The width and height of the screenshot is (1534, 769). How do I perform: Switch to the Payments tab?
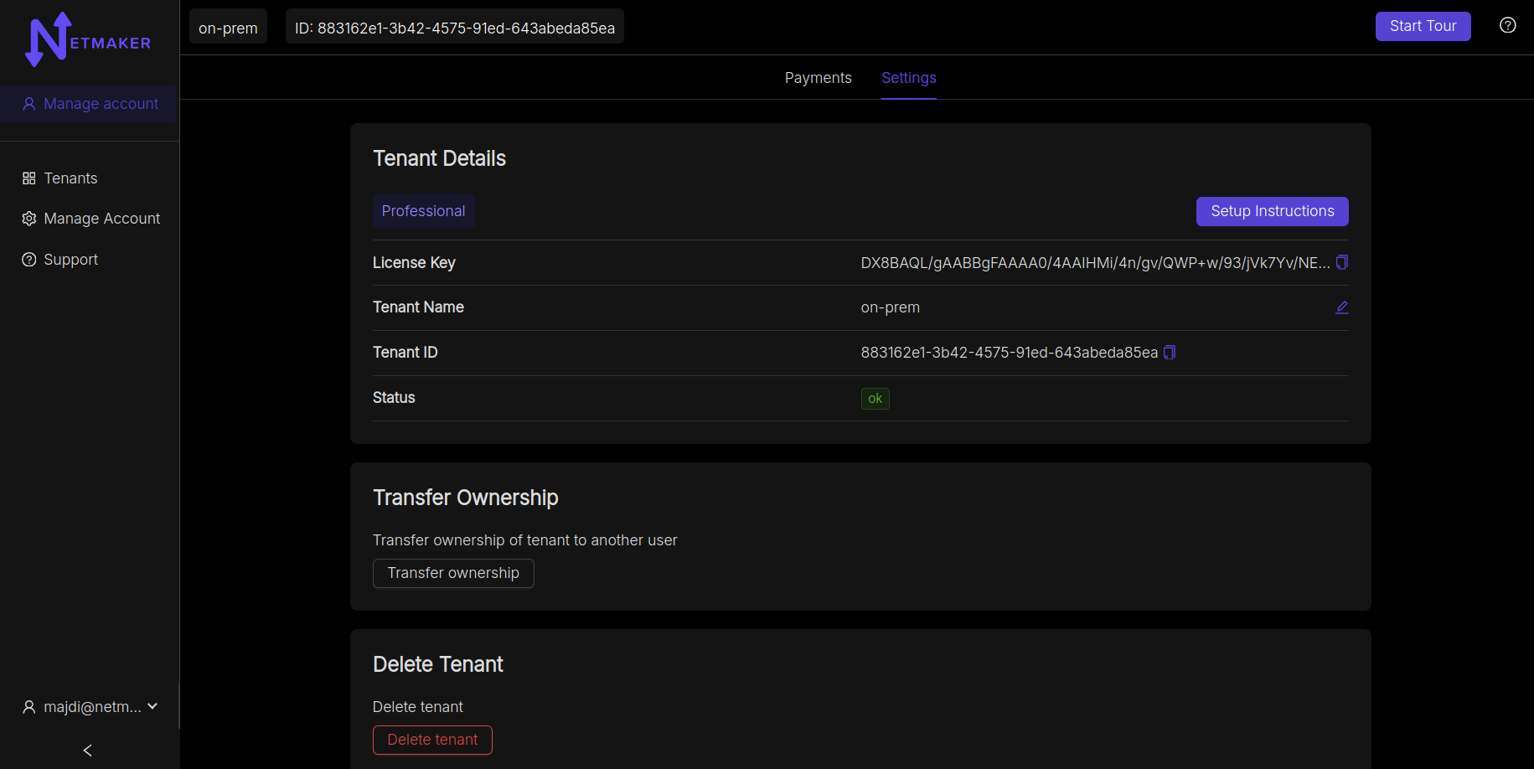(x=818, y=78)
